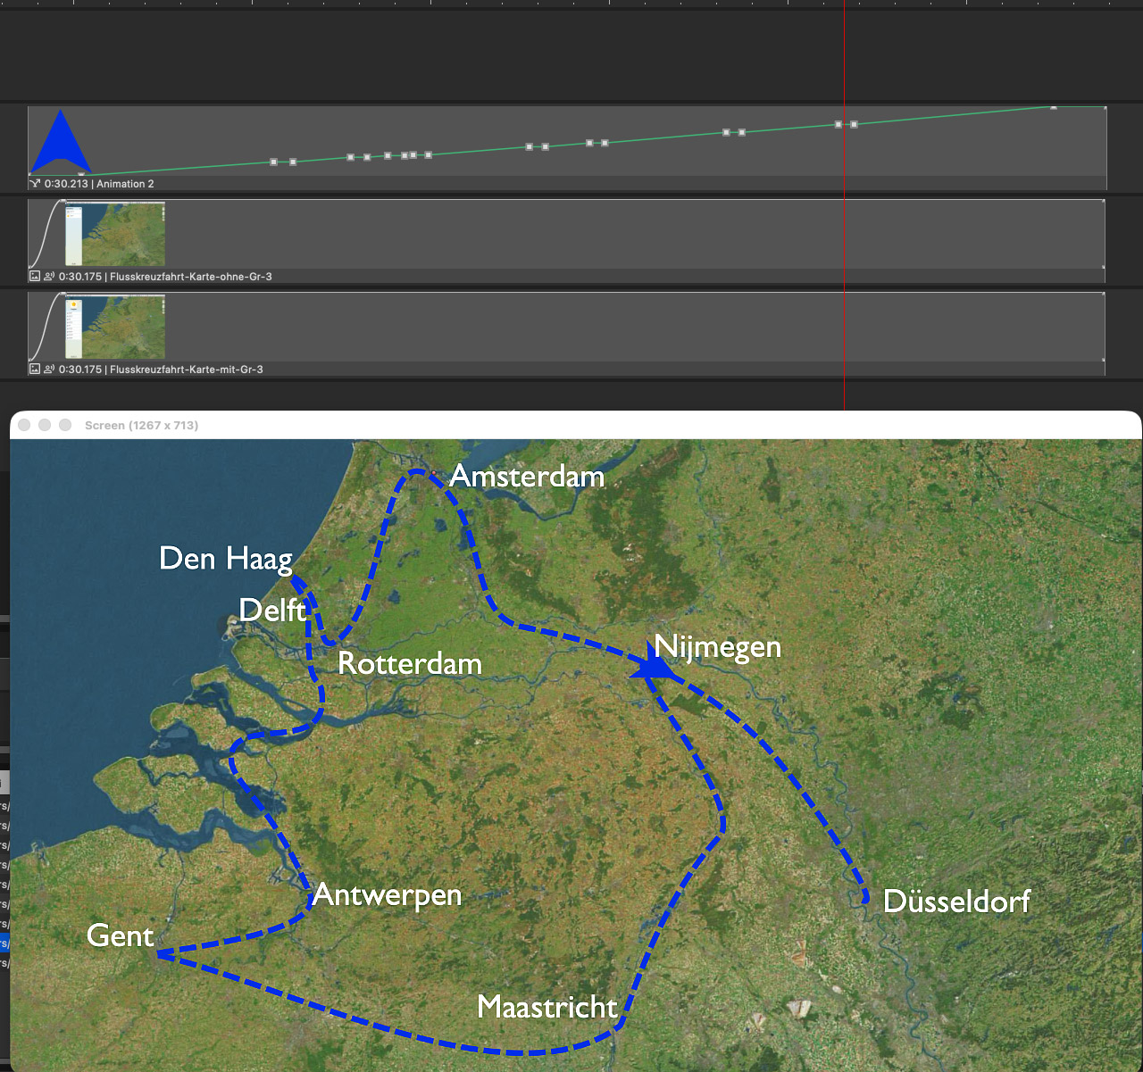1143x1072 pixels.
Task: Select the final marker at the curve's top end
Action: coord(1054,107)
